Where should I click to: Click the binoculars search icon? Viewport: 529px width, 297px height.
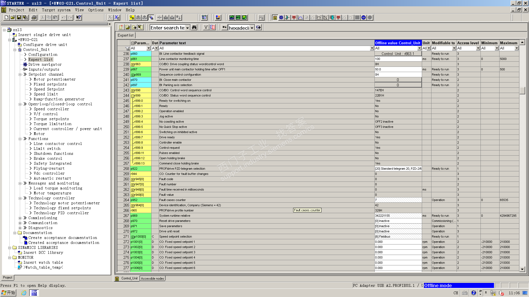point(194,28)
